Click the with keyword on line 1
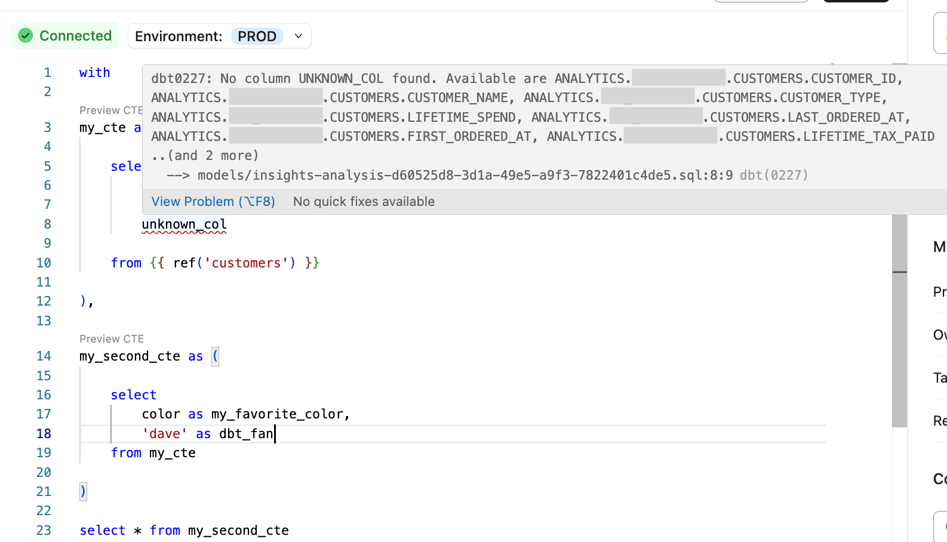947x542 pixels. pos(94,73)
